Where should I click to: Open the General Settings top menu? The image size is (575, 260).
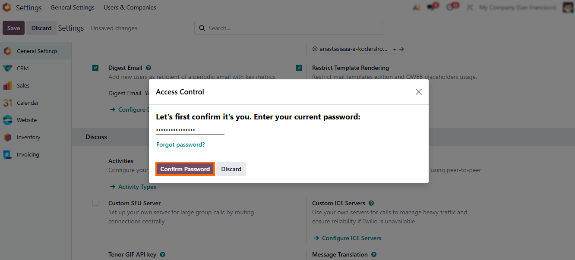(x=73, y=8)
